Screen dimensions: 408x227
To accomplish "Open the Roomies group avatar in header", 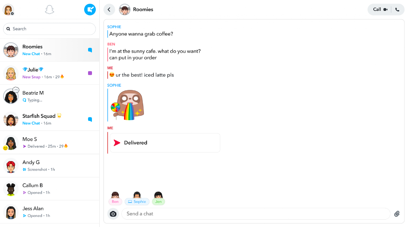I will click(124, 10).
